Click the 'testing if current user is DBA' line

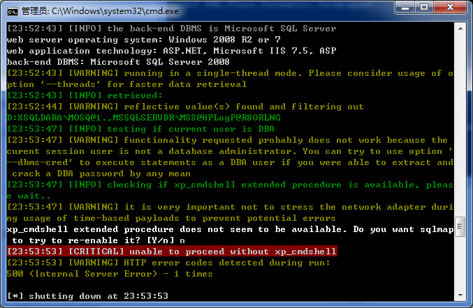(x=140, y=129)
